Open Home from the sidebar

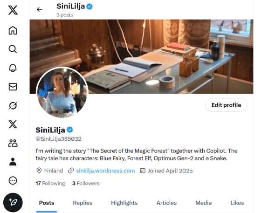(x=13, y=30)
